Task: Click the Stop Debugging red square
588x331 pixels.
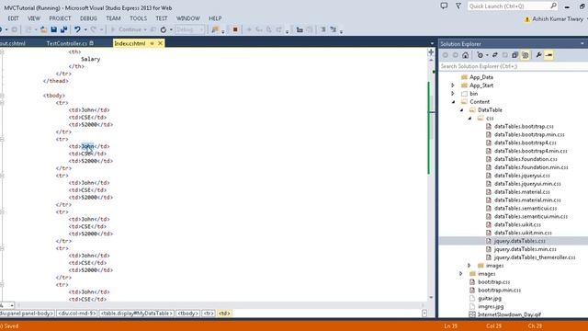Action: [235, 29]
